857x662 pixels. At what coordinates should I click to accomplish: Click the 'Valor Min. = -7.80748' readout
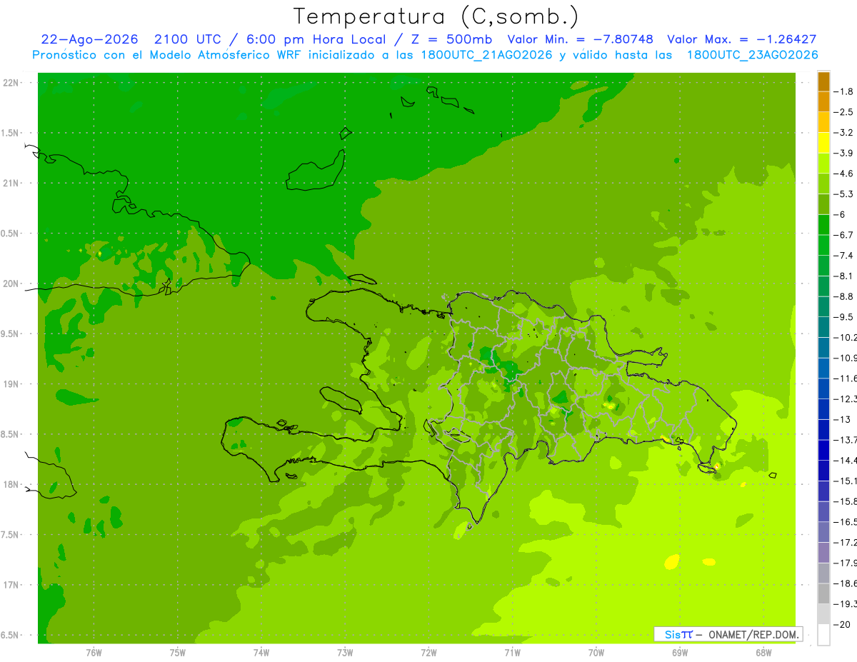click(x=579, y=39)
